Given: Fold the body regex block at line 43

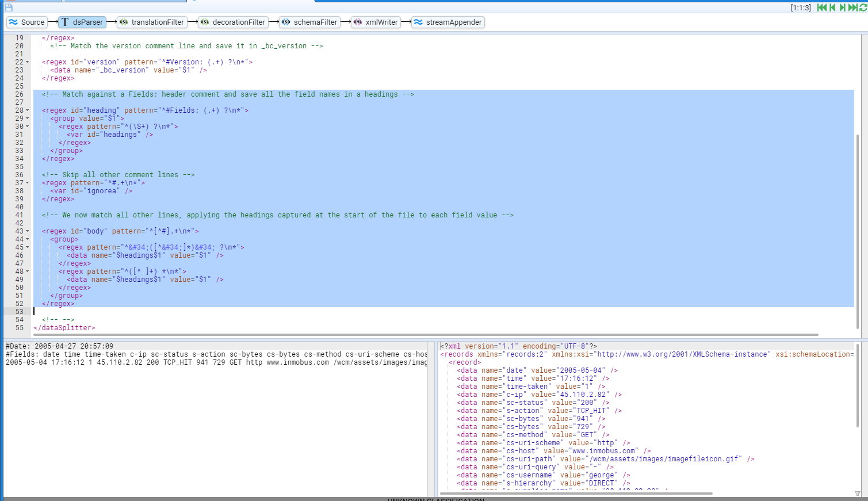Looking at the screenshot, I should click(27, 231).
